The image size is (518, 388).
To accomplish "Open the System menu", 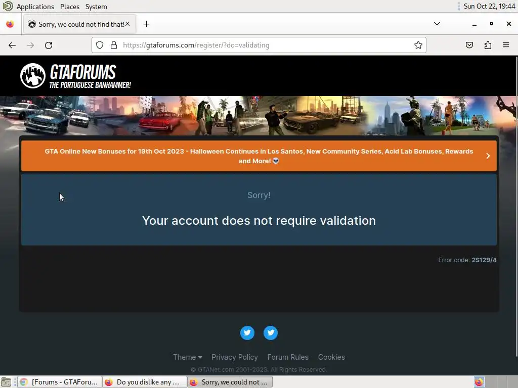I will (x=96, y=7).
